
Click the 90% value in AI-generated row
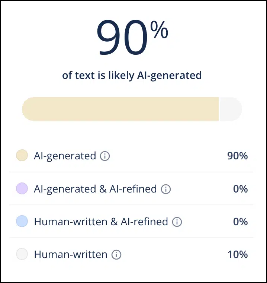238,156
